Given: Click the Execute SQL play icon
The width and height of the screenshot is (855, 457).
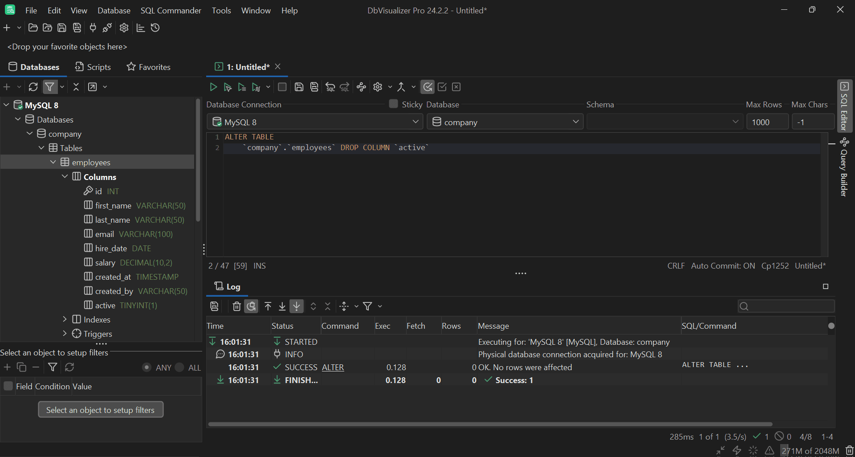Looking at the screenshot, I should point(213,87).
